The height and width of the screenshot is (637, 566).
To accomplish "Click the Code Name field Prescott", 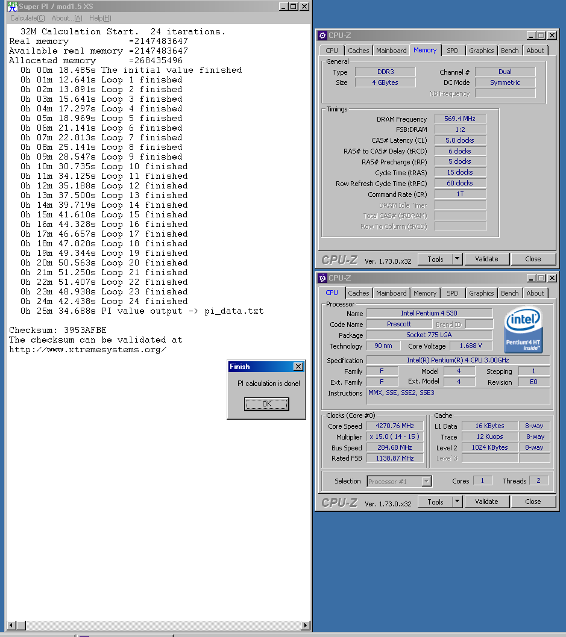I will coord(399,324).
